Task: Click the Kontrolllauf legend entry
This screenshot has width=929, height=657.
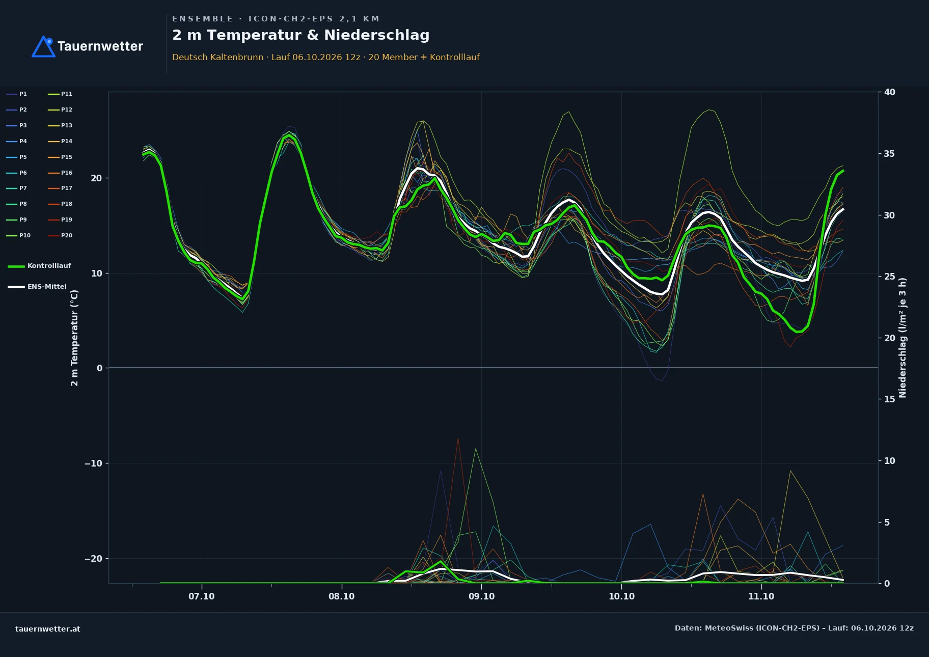Action: point(40,266)
